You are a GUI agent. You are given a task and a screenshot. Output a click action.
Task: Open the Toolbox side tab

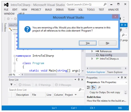coord(5,27)
